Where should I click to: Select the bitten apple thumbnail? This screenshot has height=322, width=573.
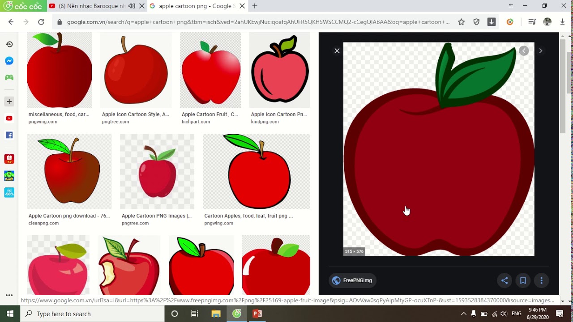(x=128, y=265)
